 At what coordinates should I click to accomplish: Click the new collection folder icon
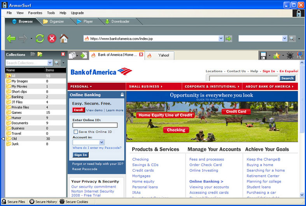coord(40,54)
